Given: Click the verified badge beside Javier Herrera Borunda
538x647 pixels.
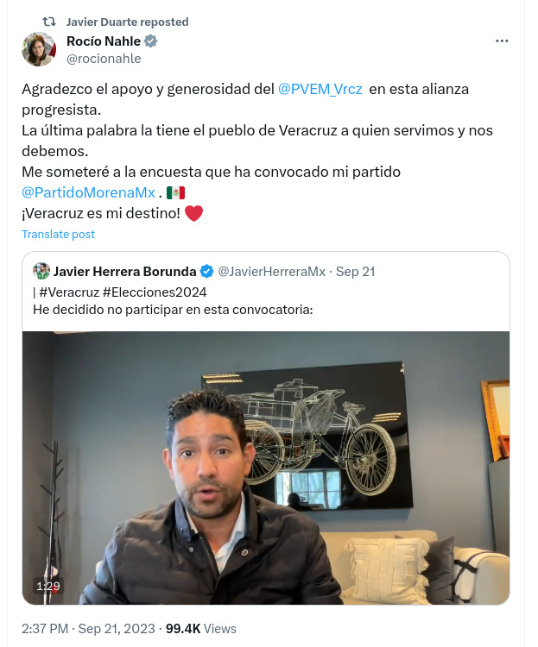Looking at the screenshot, I should [x=206, y=272].
